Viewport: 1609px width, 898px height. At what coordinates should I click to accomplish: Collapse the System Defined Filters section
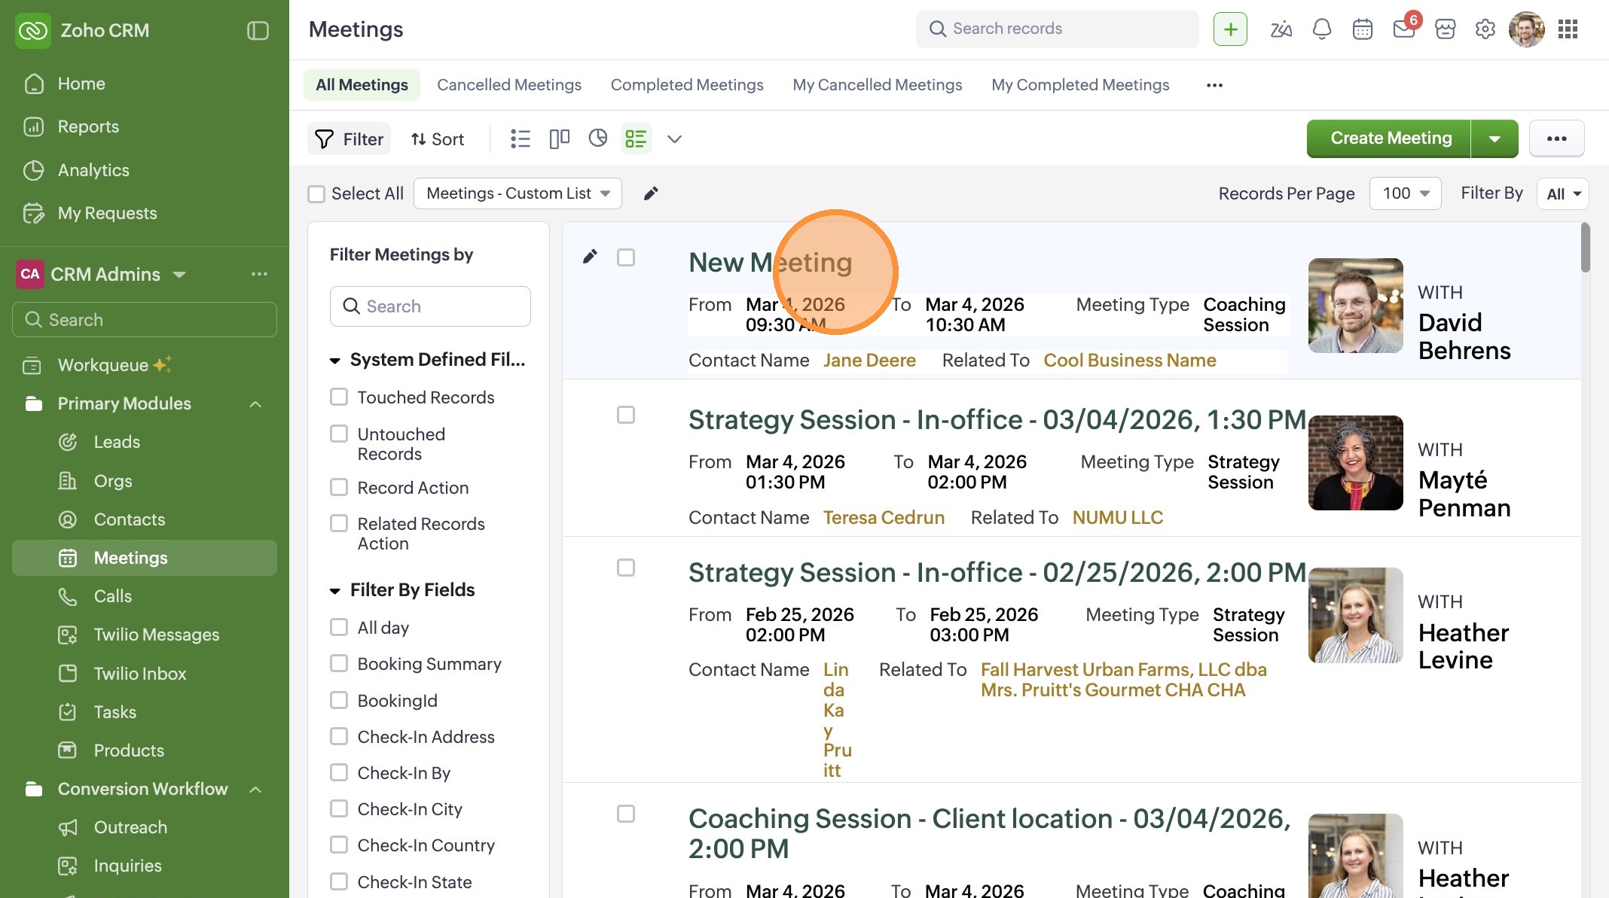point(335,361)
